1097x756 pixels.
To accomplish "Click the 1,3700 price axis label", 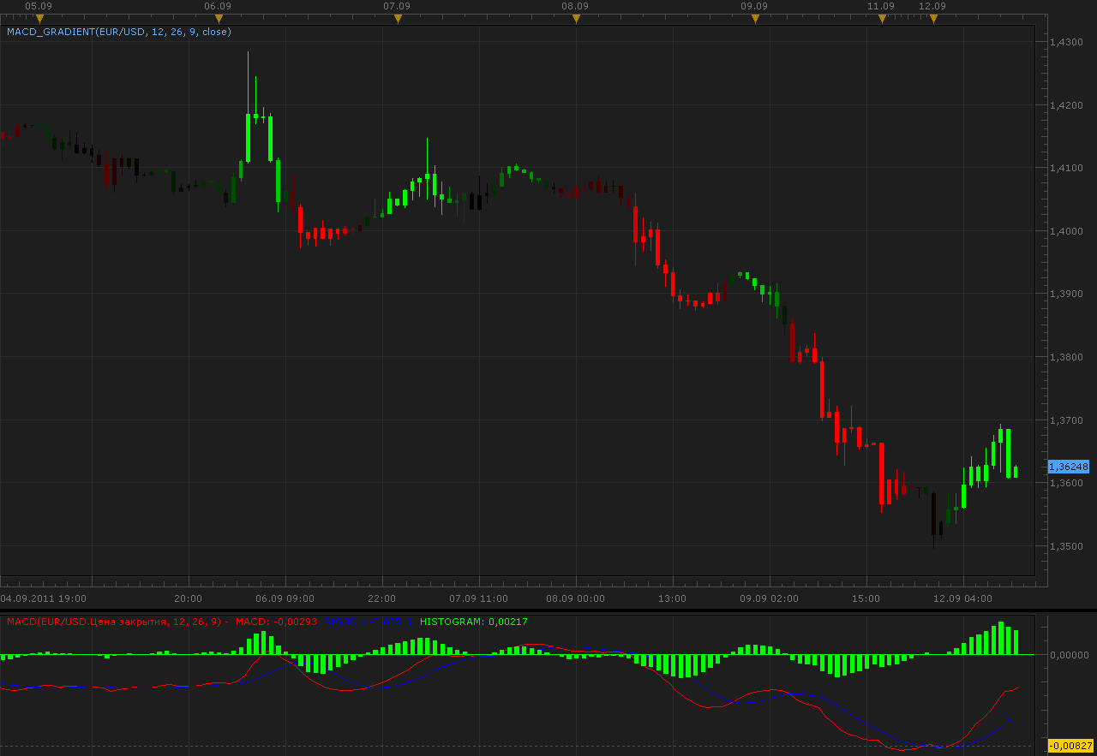I will click(x=1066, y=420).
